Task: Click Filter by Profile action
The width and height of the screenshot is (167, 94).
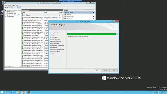Action: click(70, 17)
